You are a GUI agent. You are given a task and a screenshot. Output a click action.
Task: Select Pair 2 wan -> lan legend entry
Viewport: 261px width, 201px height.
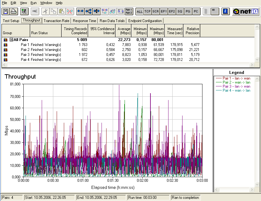pyautogui.click(x=236, y=82)
